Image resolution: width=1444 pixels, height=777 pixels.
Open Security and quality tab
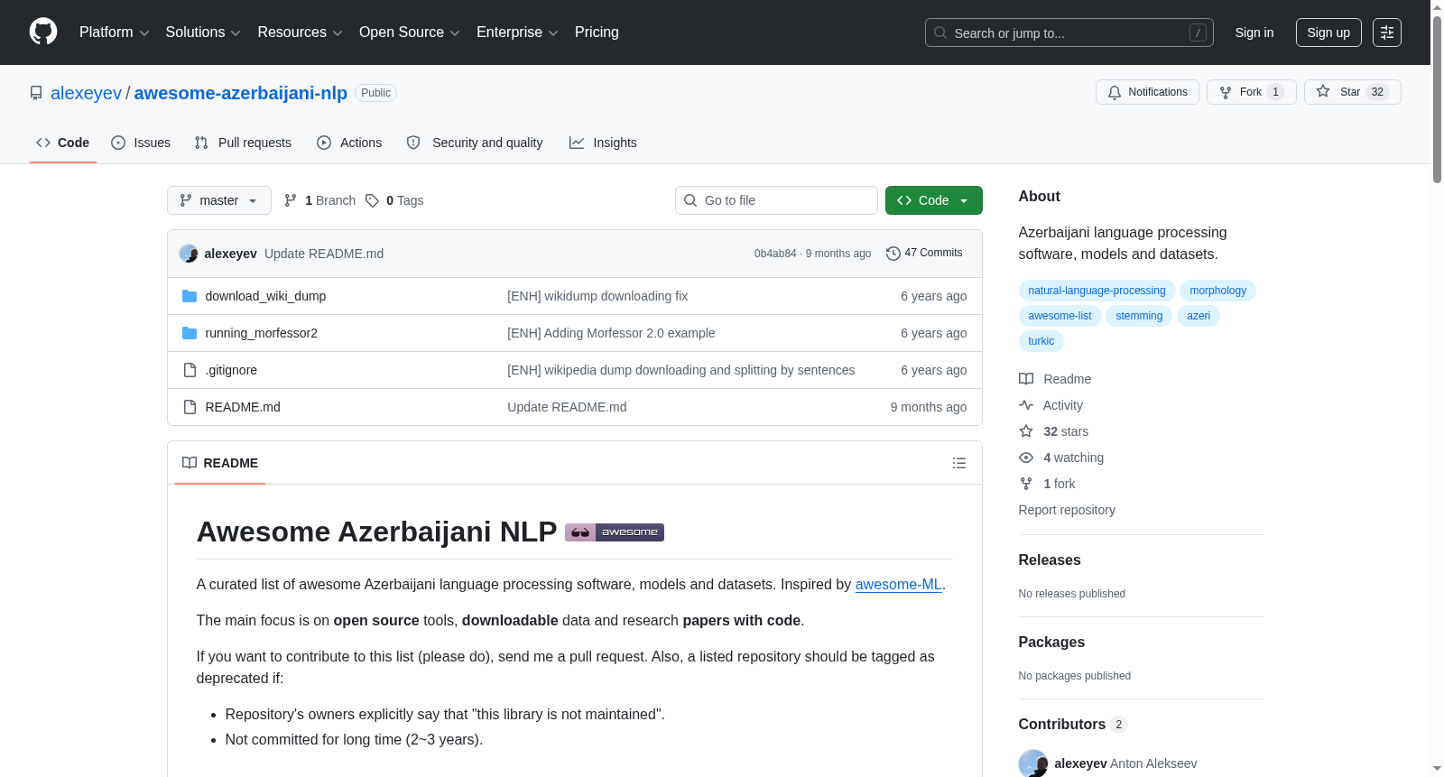pos(475,143)
